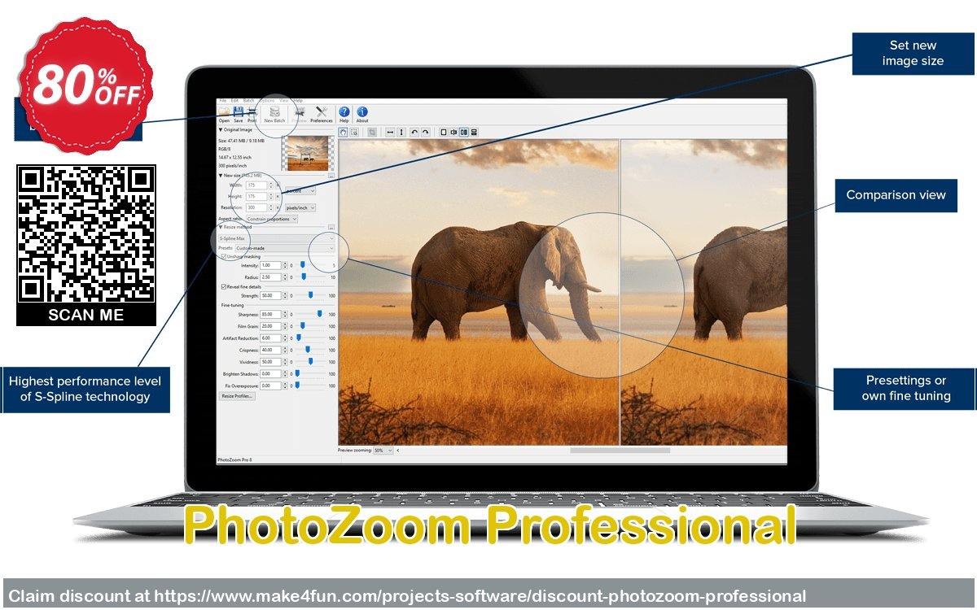Image resolution: width=977 pixels, height=610 pixels.
Task: Open the Help menu in menu bar
Action: 298,101
